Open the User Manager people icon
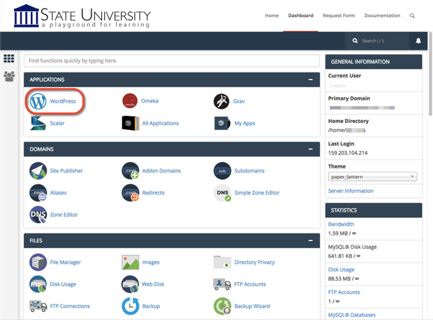 pos(9,76)
